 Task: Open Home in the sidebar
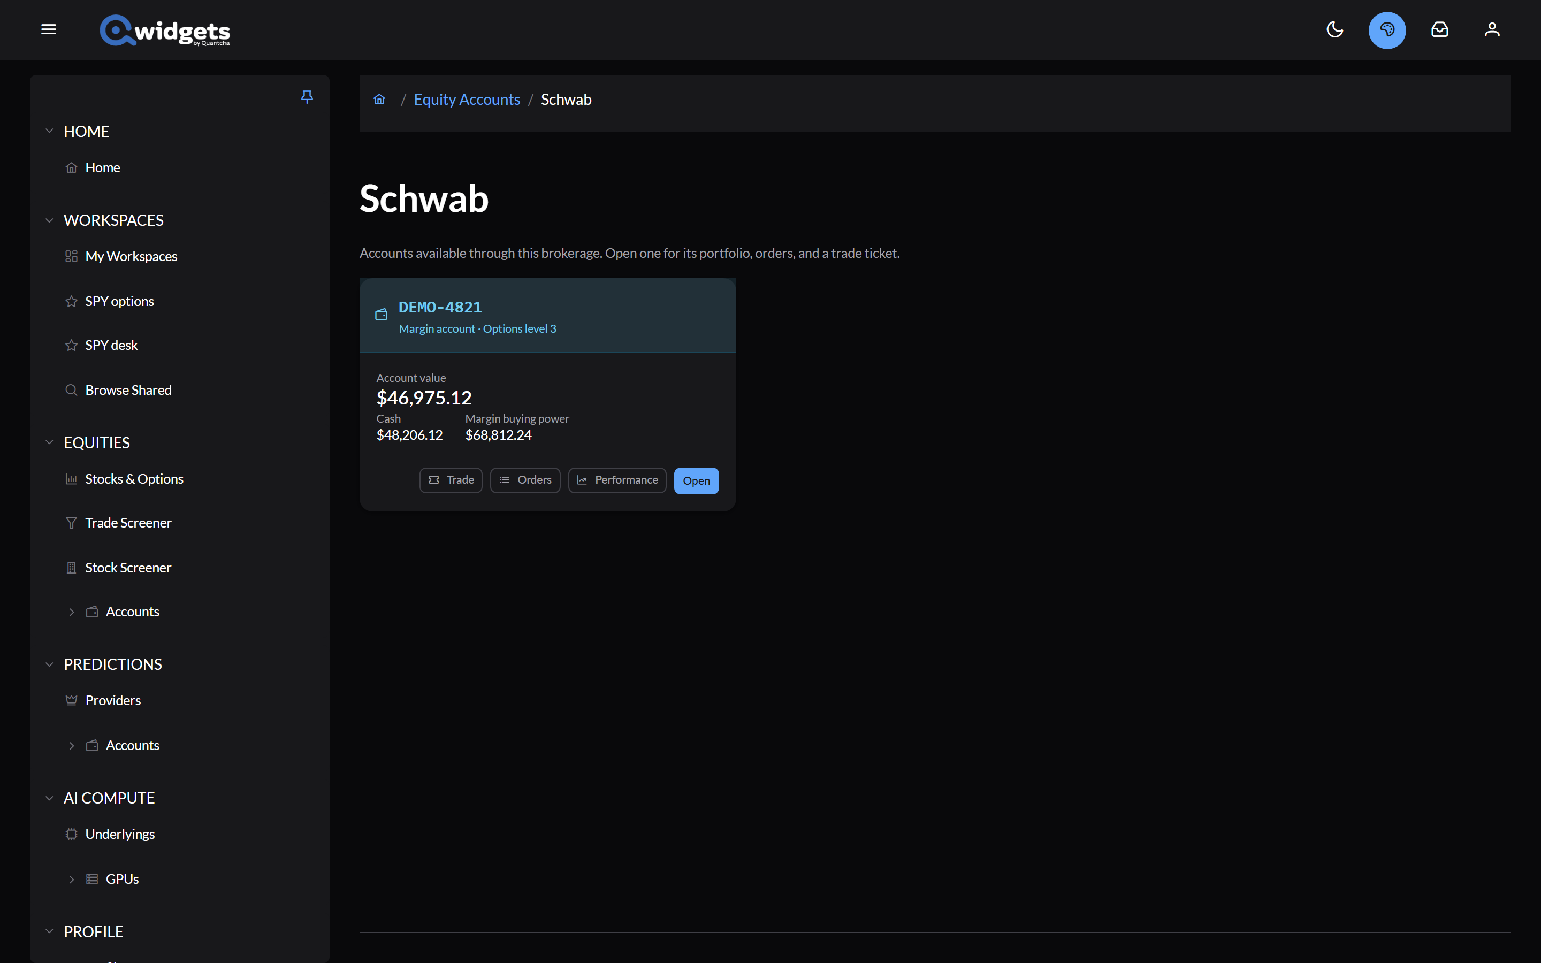coord(103,167)
